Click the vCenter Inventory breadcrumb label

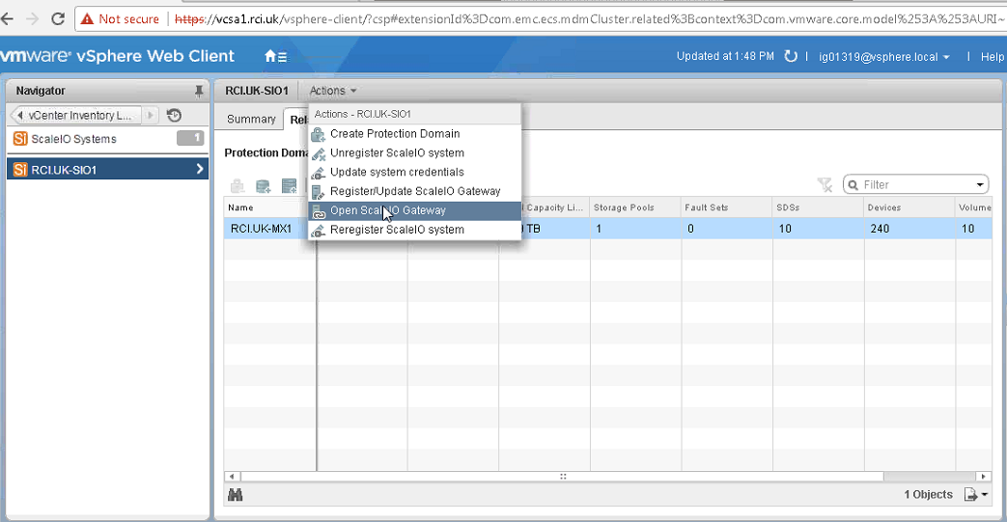[x=80, y=116]
